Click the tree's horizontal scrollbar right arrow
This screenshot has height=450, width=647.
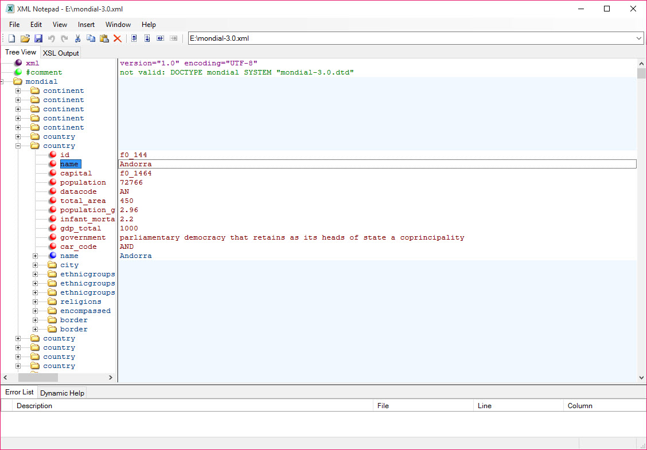(x=112, y=378)
